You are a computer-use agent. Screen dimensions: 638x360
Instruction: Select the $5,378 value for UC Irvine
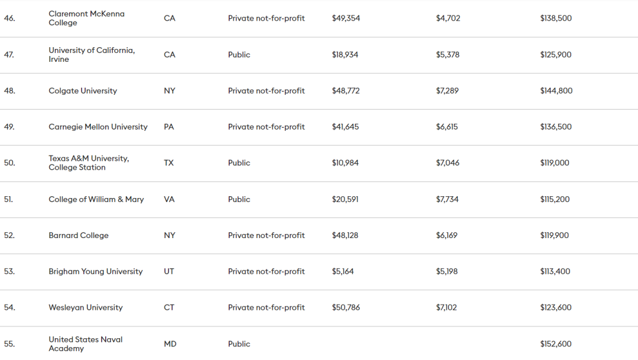pos(448,55)
